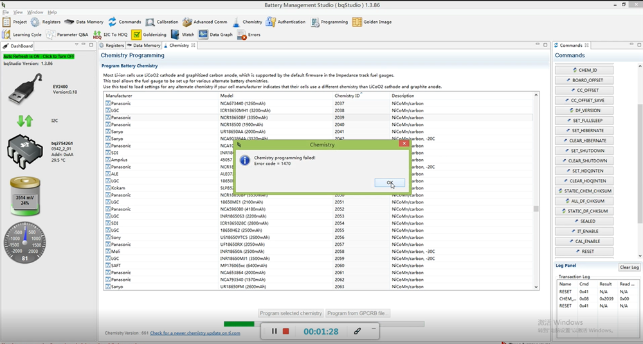Open Advanced Comm tool

(205, 22)
